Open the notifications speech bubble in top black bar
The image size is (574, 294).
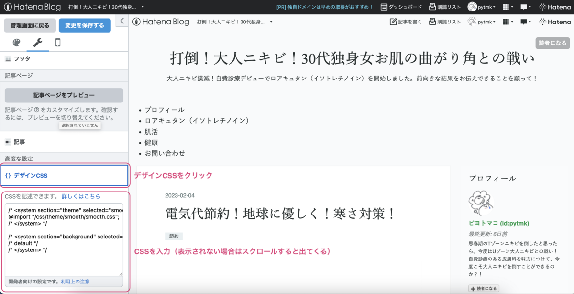526,7
